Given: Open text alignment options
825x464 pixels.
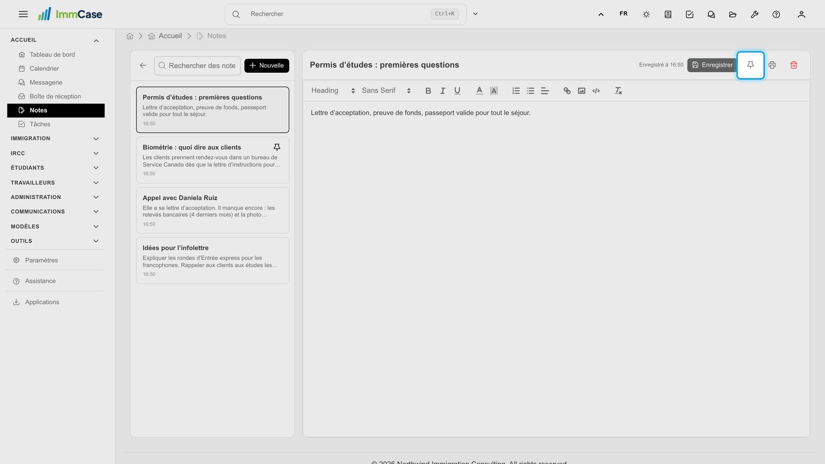Looking at the screenshot, I should point(544,91).
